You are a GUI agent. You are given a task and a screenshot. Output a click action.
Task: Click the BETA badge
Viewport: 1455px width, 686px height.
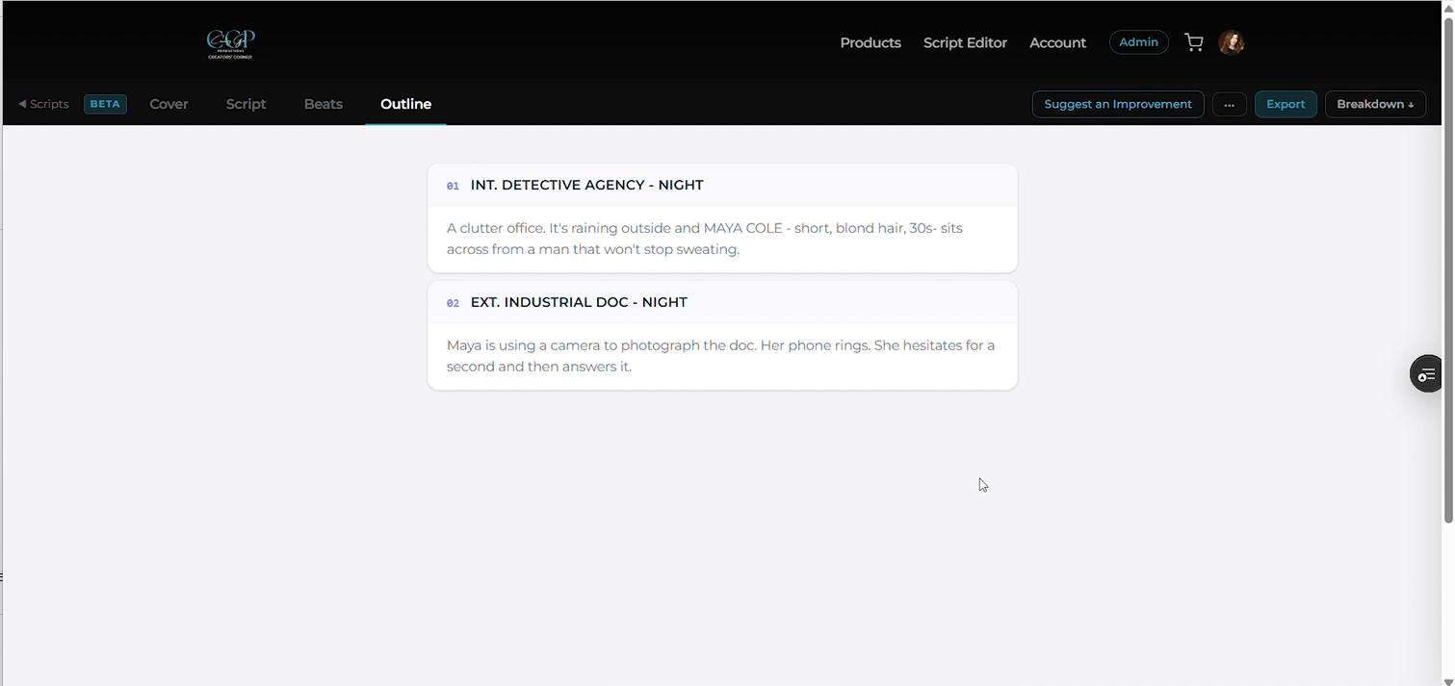coord(105,104)
